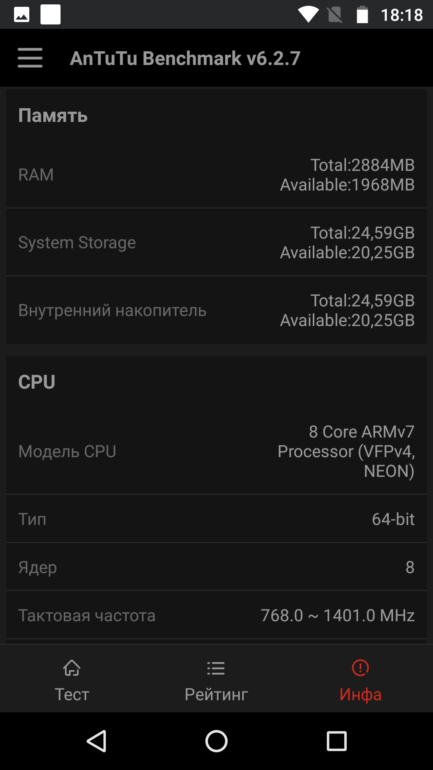Tap the image notification icon in status bar
The height and width of the screenshot is (770, 433).
(x=22, y=15)
